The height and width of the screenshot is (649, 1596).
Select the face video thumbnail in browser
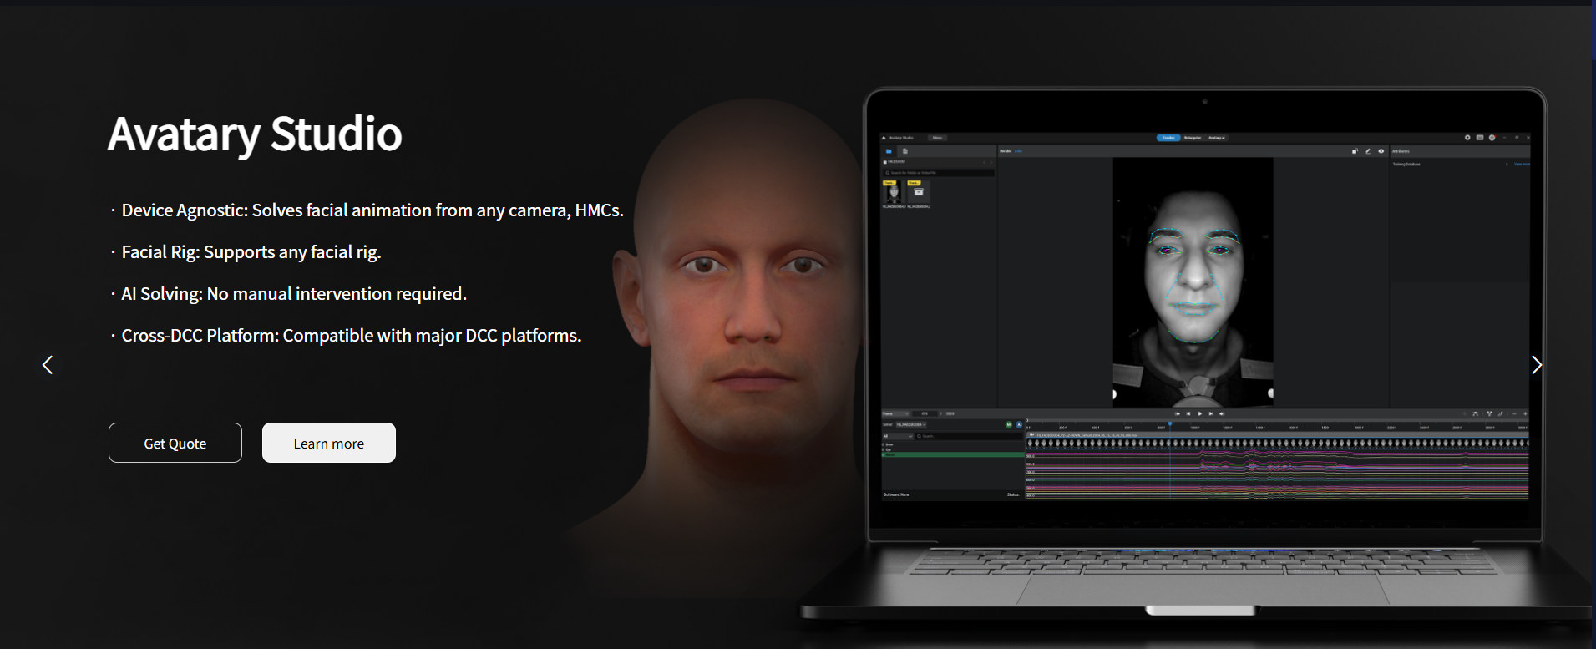(894, 192)
